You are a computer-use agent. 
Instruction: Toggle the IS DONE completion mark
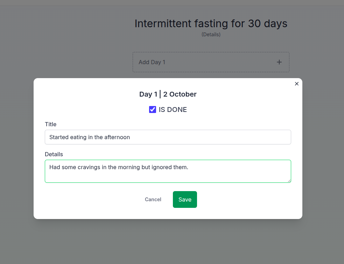tap(152, 109)
